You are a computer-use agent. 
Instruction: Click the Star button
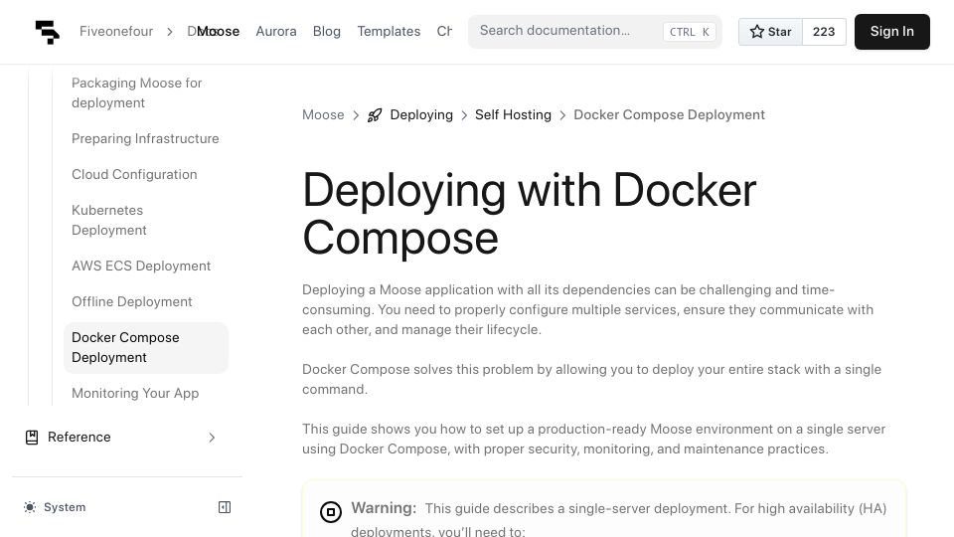coord(770,32)
